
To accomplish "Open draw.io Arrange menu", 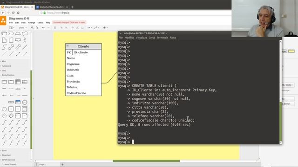I will pos(32,23).
